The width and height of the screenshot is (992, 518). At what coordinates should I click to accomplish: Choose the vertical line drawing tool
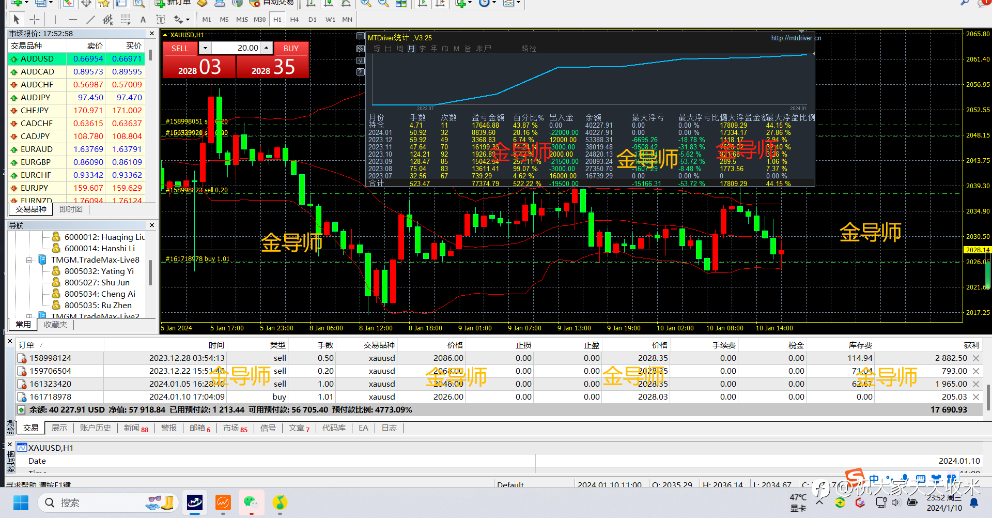click(x=55, y=20)
